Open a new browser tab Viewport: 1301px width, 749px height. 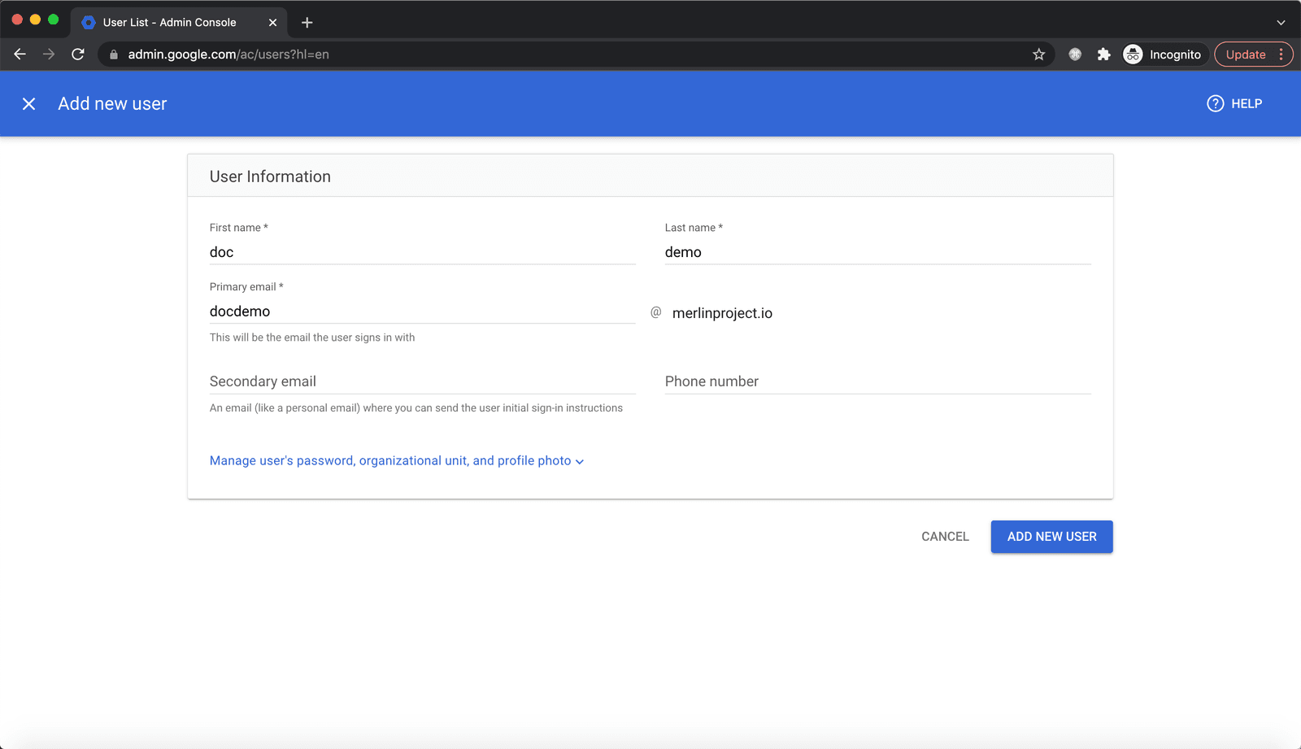307,23
